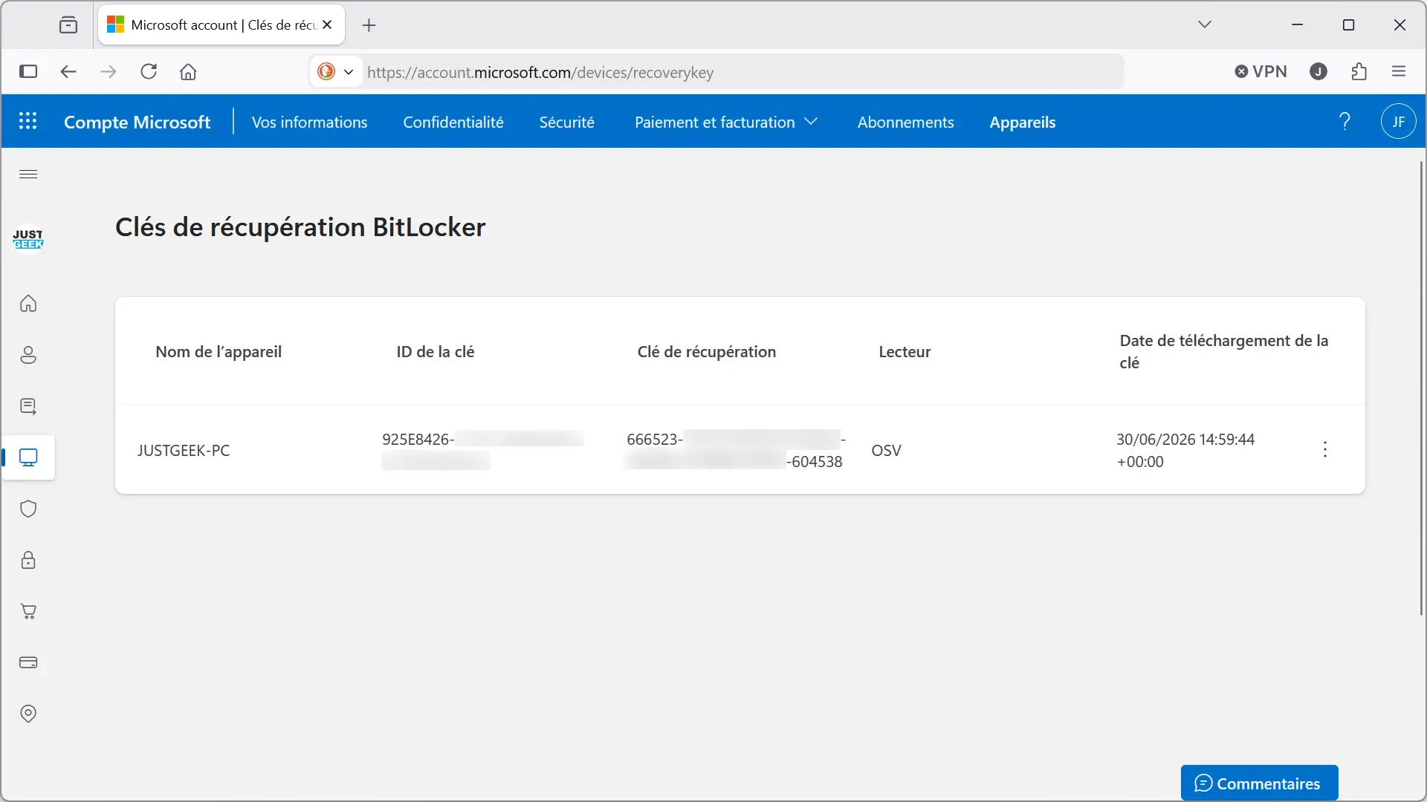1427x802 pixels.
Task: Click the browser forward arrow
Action: [109, 71]
